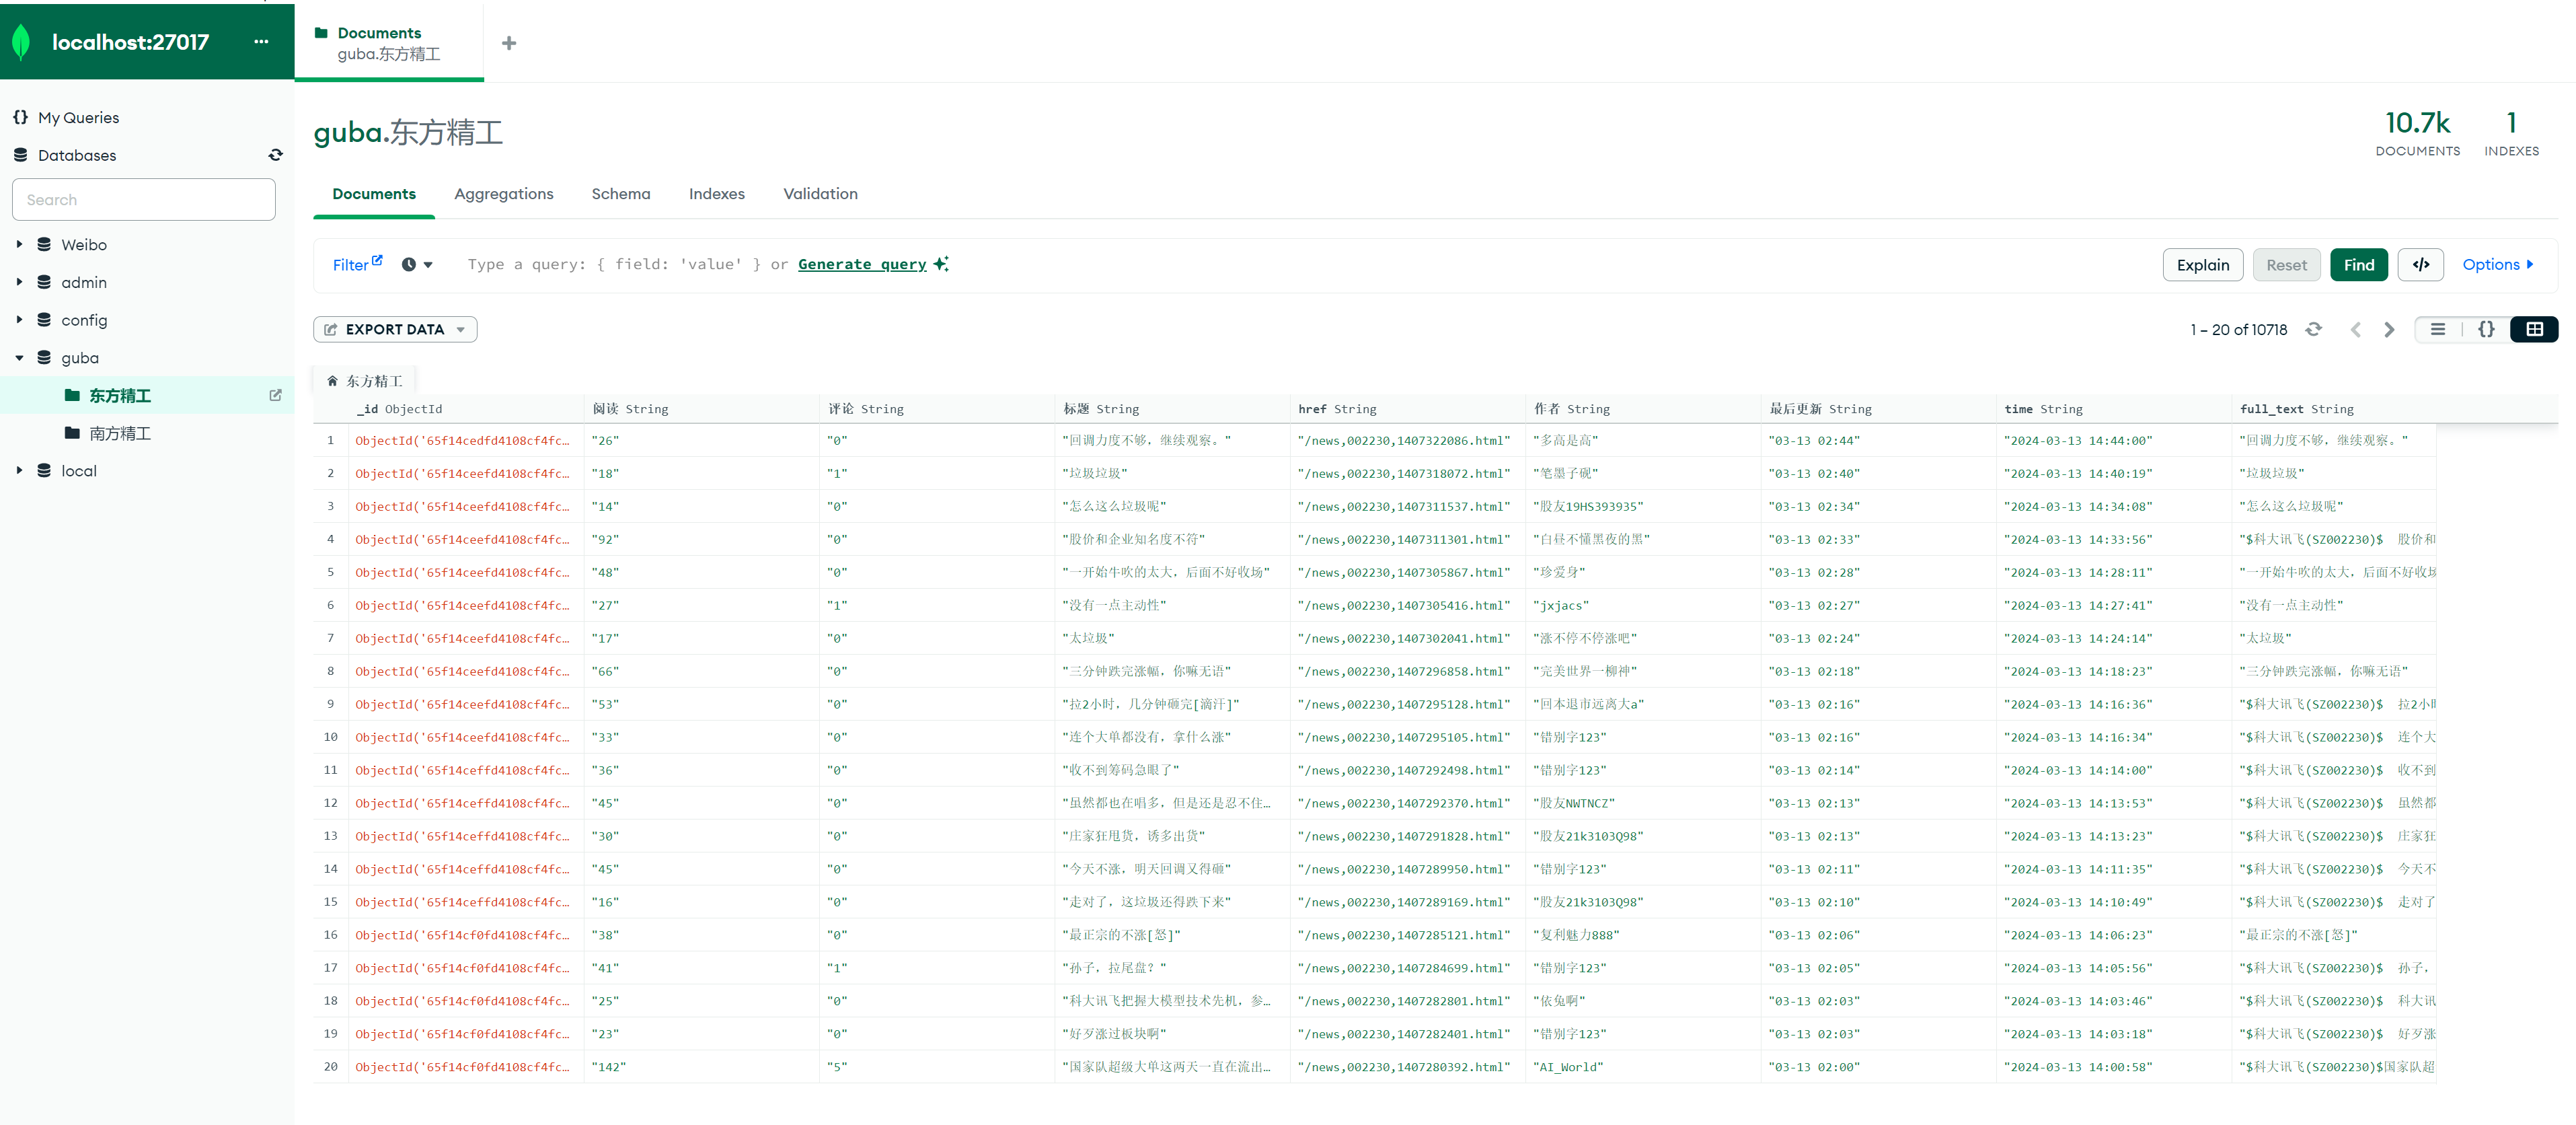Click the local database icon

(44, 471)
